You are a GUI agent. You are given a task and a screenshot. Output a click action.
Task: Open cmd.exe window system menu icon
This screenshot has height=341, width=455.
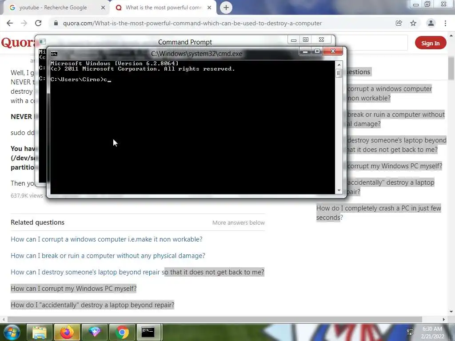pyautogui.click(x=54, y=54)
